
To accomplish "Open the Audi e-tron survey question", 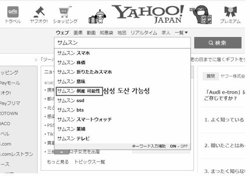I will [224, 95].
